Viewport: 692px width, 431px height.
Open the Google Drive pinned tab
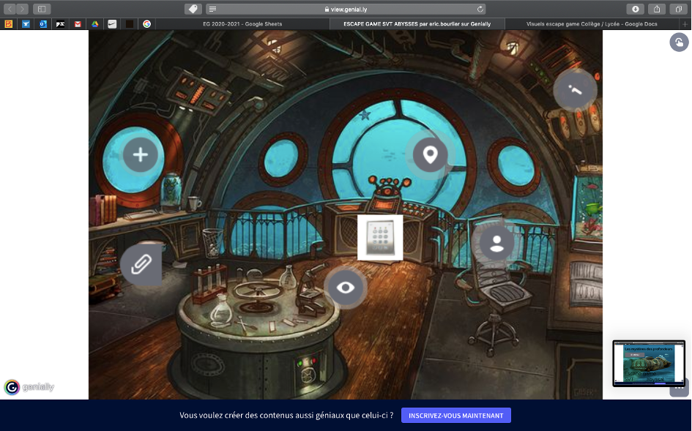coord(95,24)
